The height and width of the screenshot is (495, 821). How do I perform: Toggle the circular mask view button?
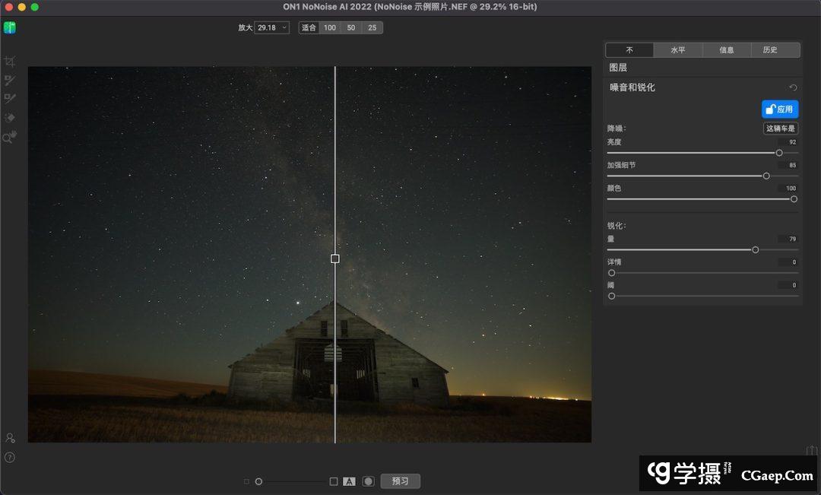click(x=368, y=481)
